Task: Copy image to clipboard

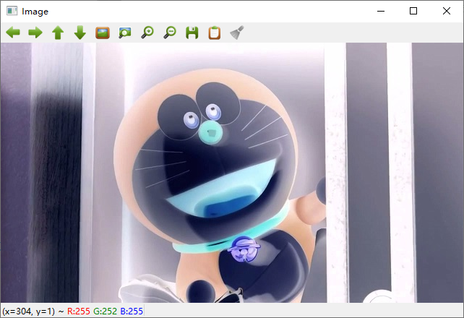Action: (215, 33)
